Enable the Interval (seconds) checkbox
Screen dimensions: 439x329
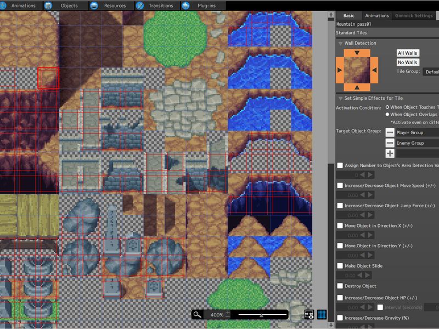pyautogui.click(x=380, y=307)
